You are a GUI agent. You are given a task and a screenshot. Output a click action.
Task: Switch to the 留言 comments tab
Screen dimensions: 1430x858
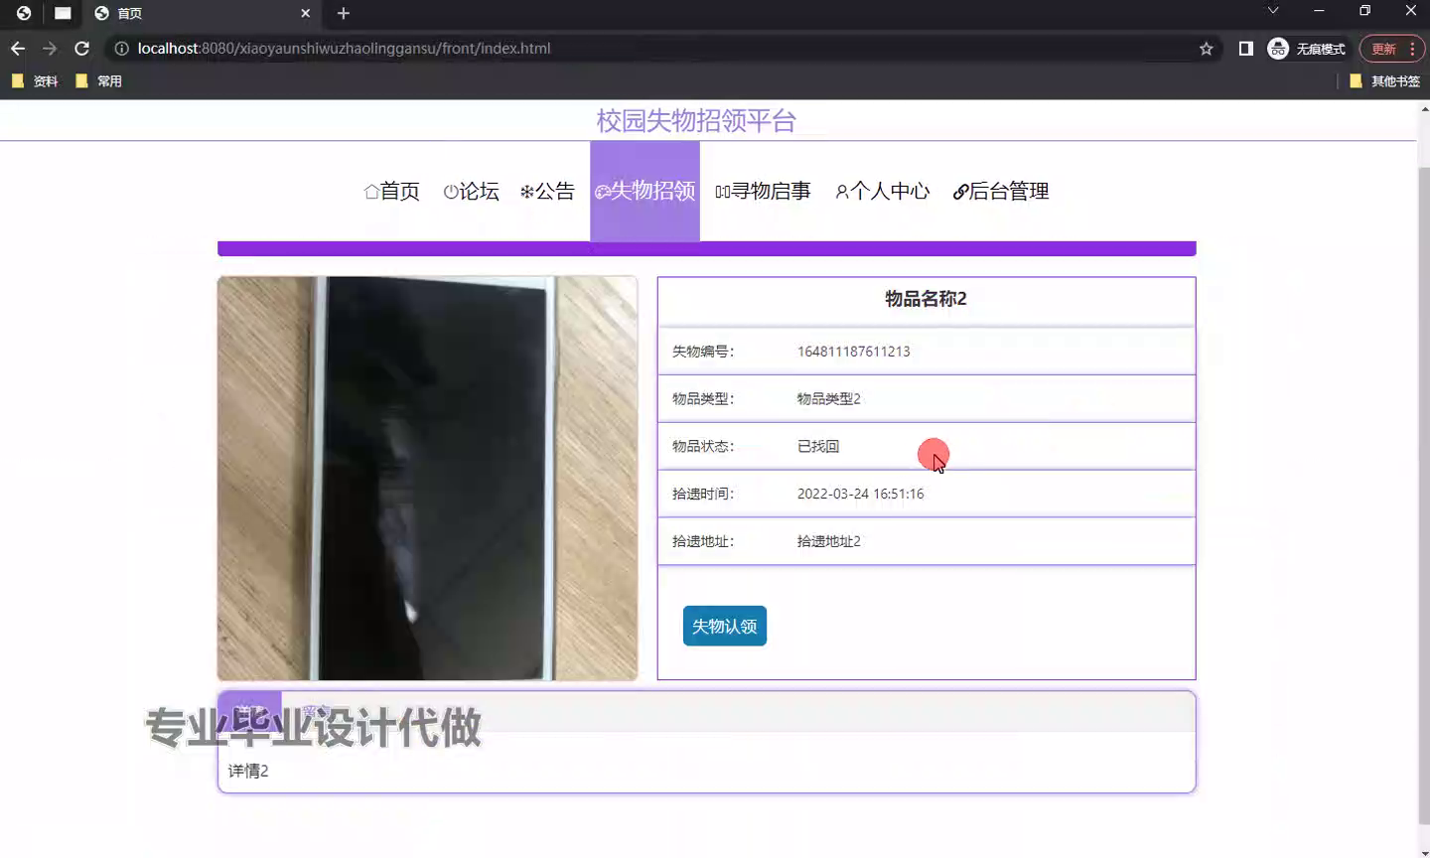point(316,711)
